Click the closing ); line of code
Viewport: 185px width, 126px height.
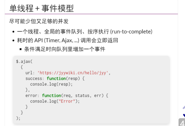[18, 118]
